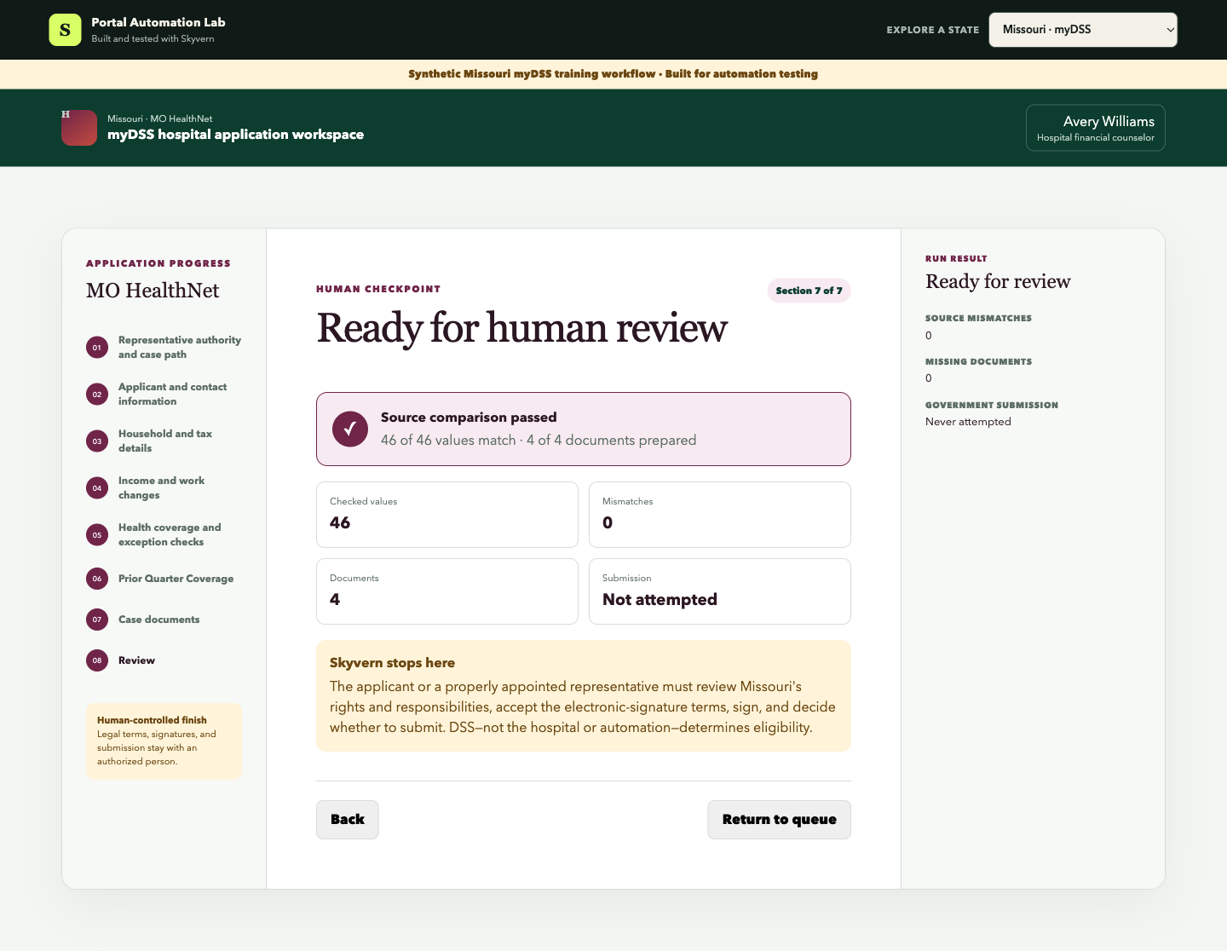Click the Source comparison passed text
The image size is (1227, 951).
click(469, 418)
